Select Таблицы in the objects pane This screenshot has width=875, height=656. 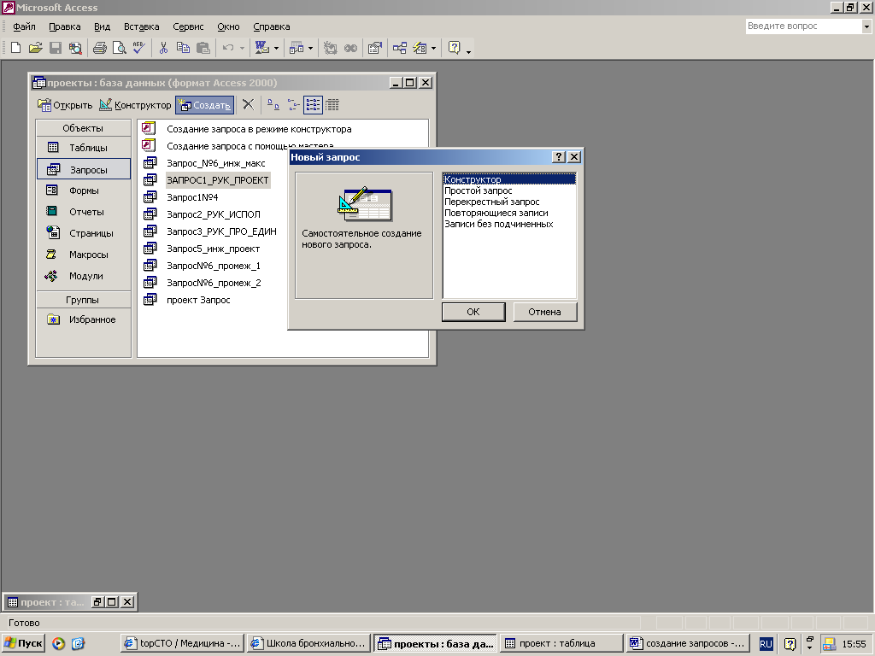(x=84, y=148)
